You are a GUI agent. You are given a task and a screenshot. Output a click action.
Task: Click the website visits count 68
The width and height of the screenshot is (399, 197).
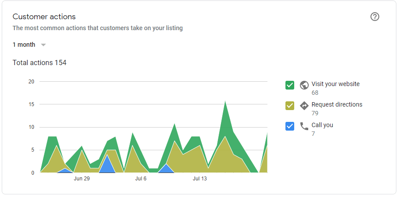tap(315, 93)
